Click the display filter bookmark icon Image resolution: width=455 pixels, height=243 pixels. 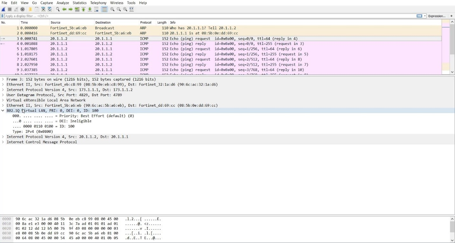(3, 16)
